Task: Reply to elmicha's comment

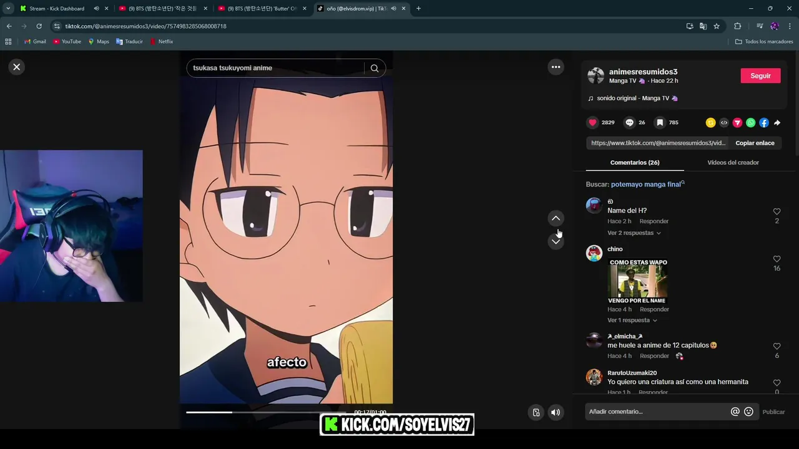Action: [654, 356]
